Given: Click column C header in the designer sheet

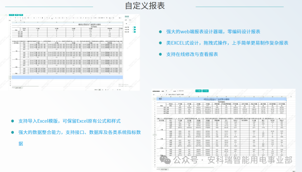Looking at the screenshot, I should point(37,22).
